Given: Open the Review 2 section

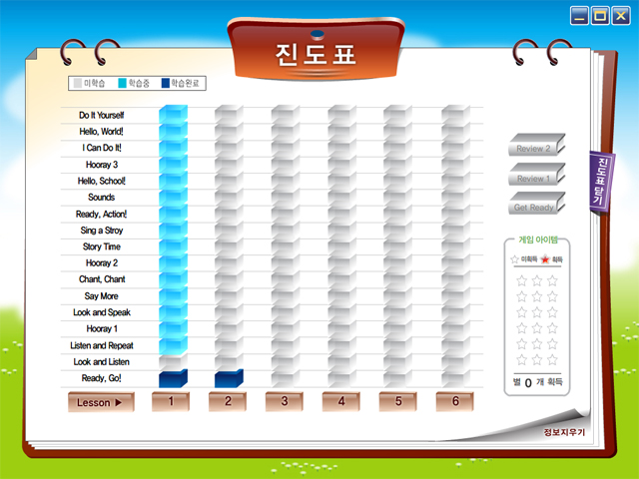Looking at the screenshot, I should click(534, 148).
